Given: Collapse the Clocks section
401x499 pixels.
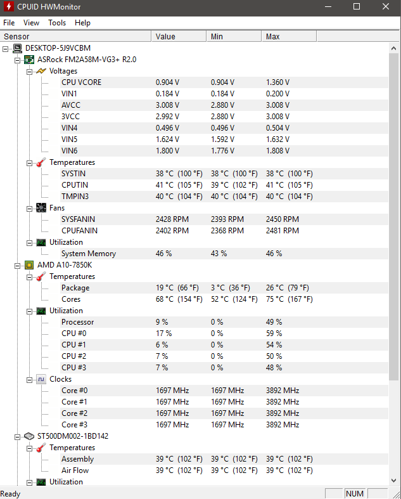Looking at the screenshot, I should pos(29,380).
